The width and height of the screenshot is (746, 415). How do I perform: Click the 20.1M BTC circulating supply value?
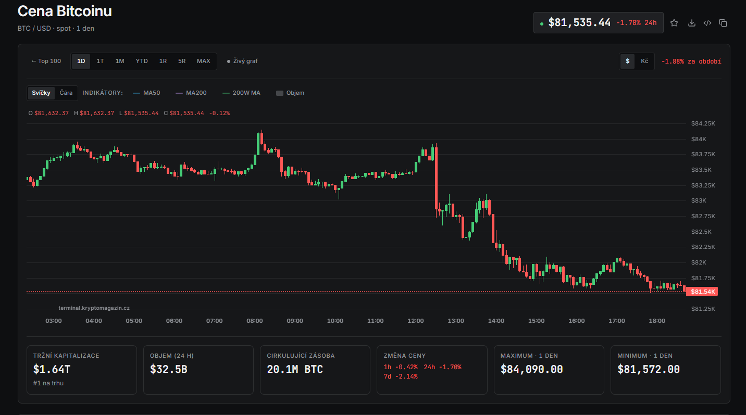point(295,369)
